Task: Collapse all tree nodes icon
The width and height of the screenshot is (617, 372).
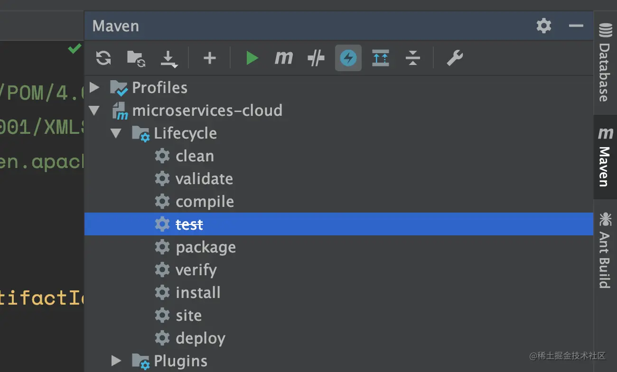Action: click(413, 58)
